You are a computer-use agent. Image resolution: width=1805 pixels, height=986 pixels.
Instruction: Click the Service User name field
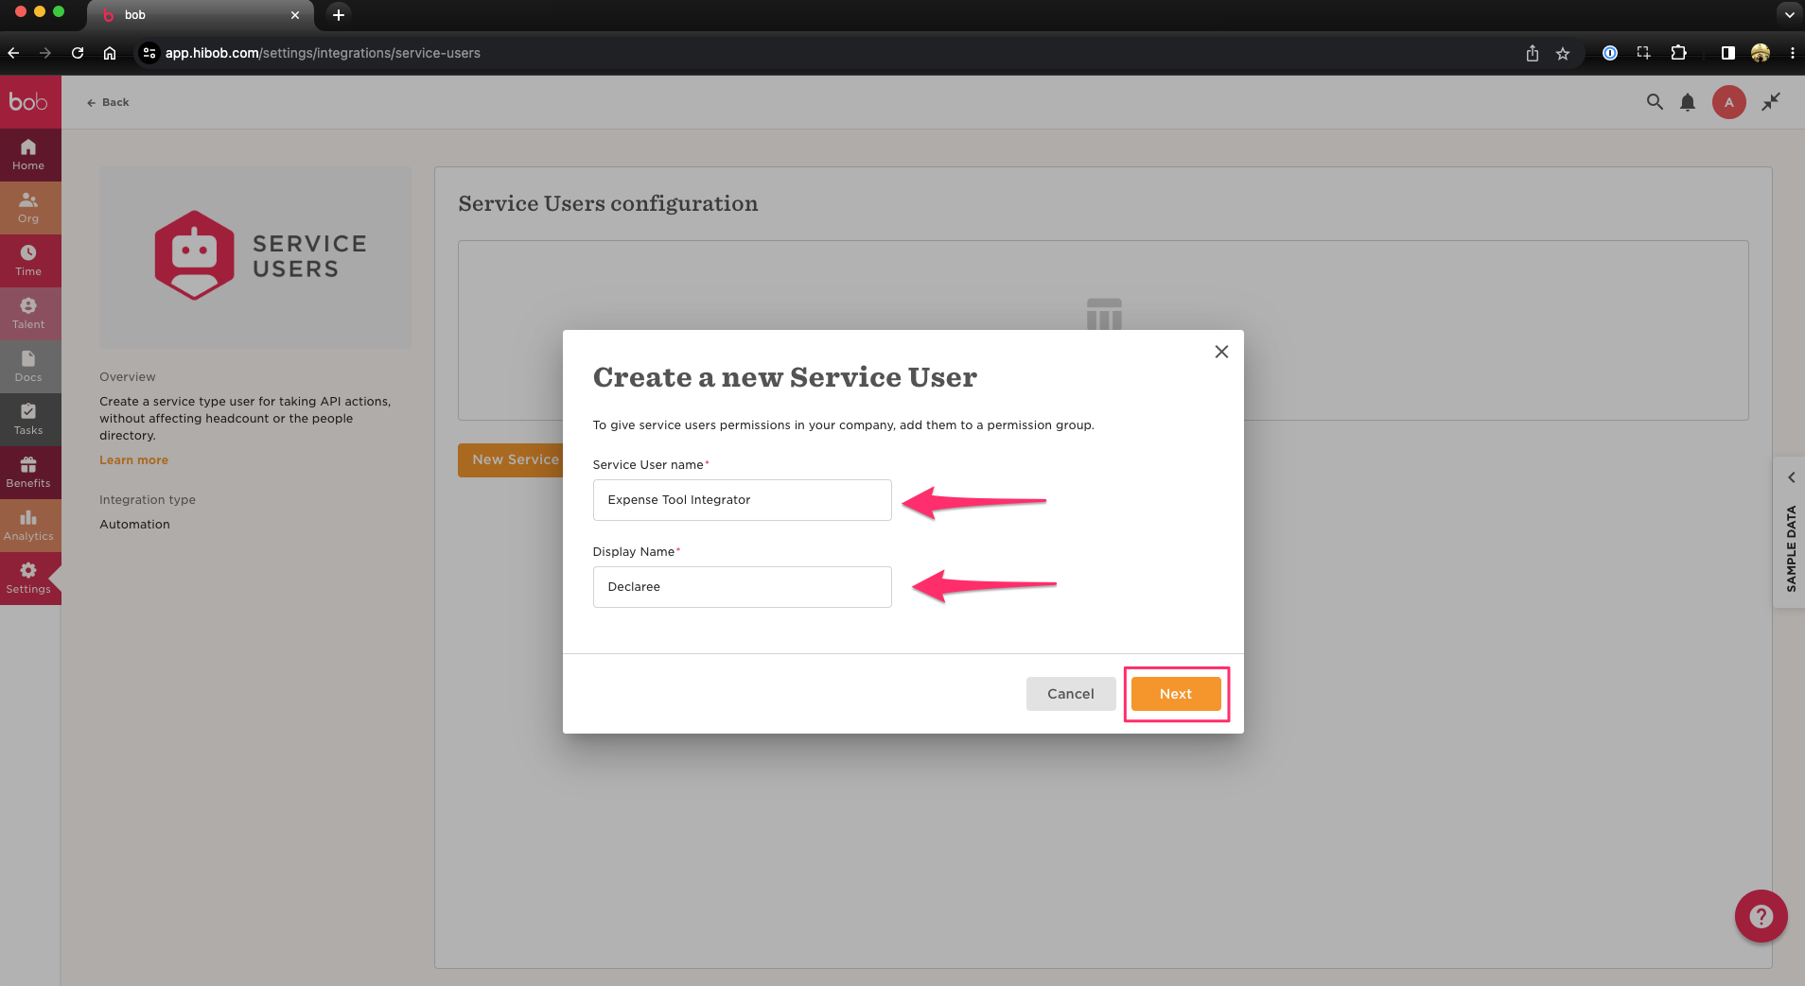click(x=742, y=500)
